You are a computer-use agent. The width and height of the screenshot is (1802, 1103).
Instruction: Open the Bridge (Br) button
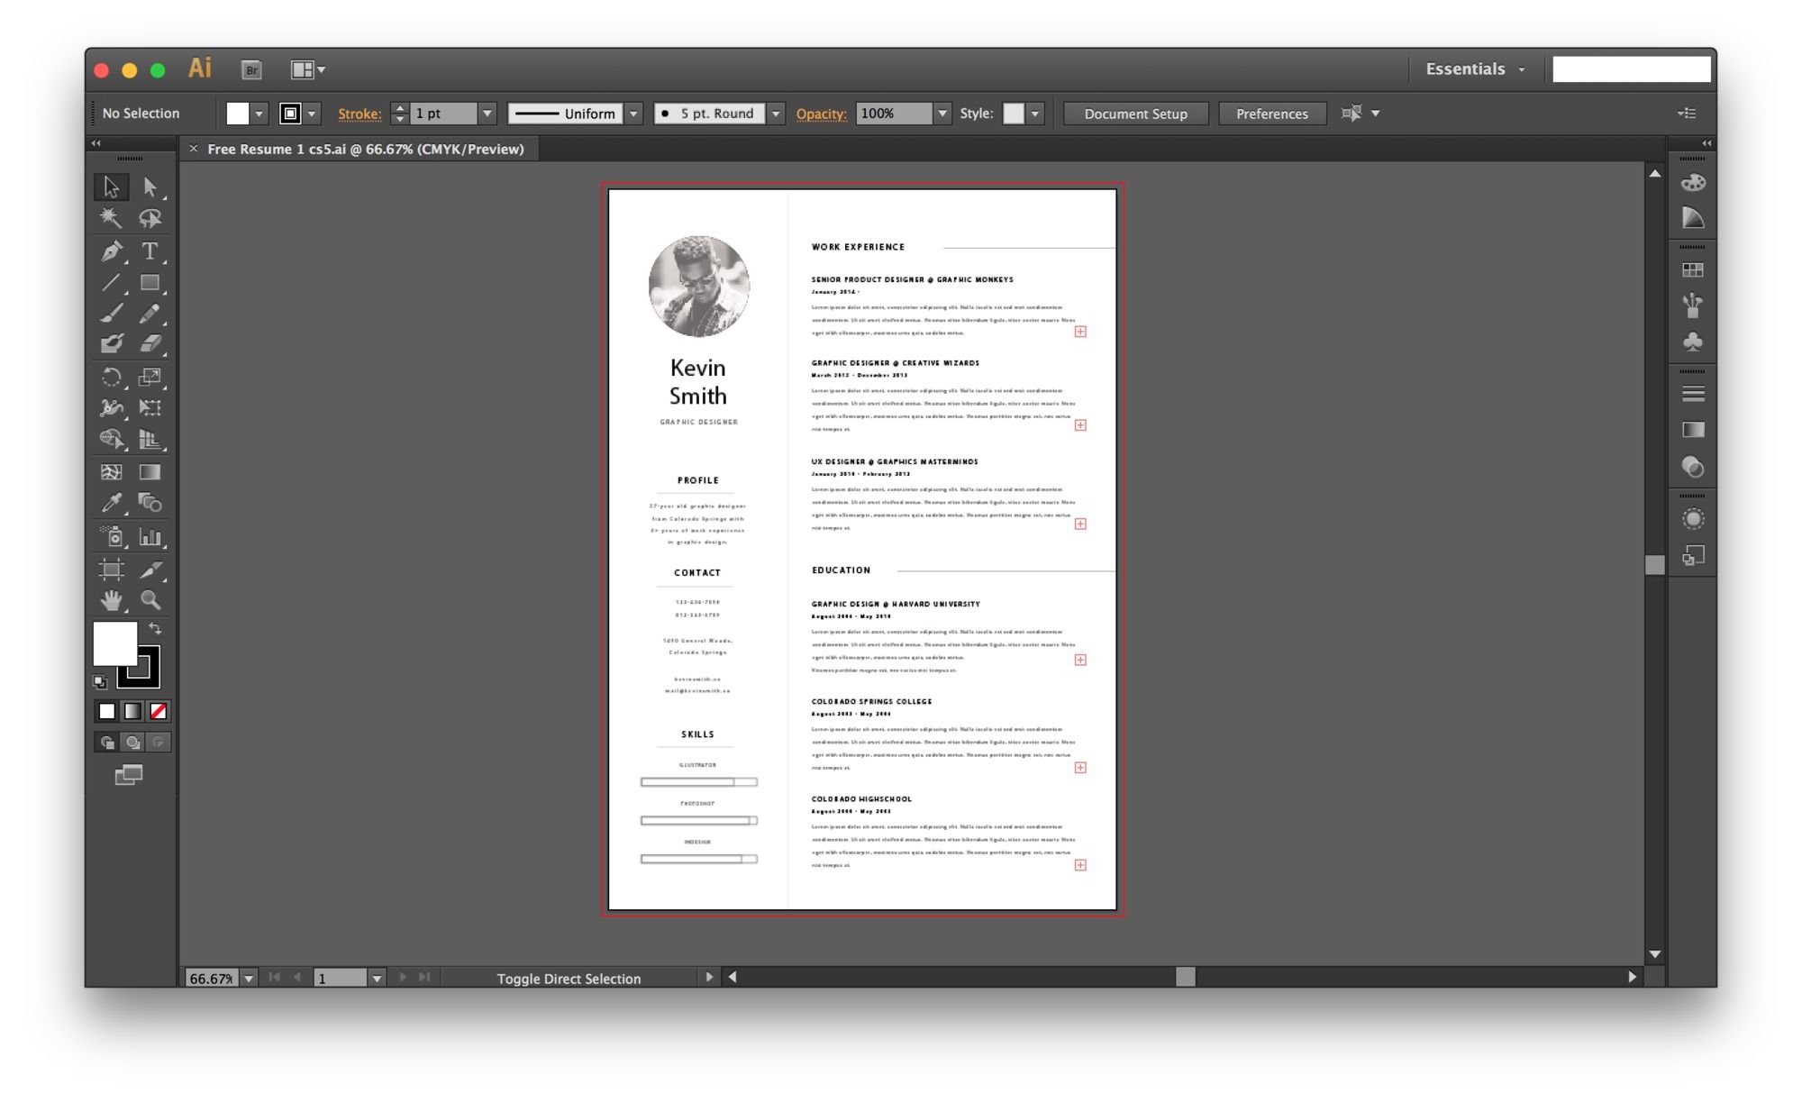click(x=251, y=69)
